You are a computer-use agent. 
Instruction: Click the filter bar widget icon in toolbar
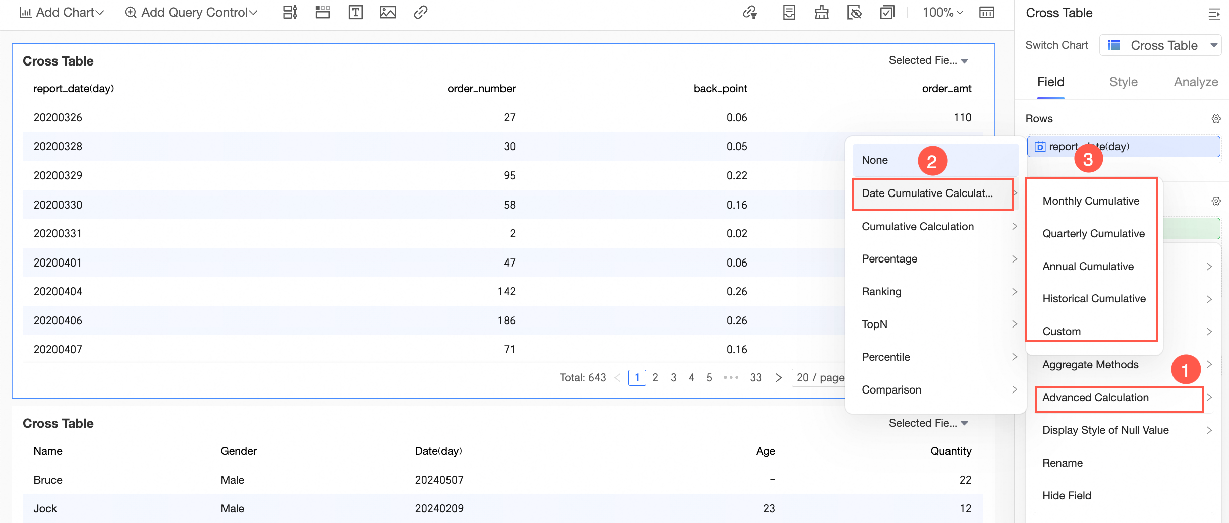[x=290, y=12]
